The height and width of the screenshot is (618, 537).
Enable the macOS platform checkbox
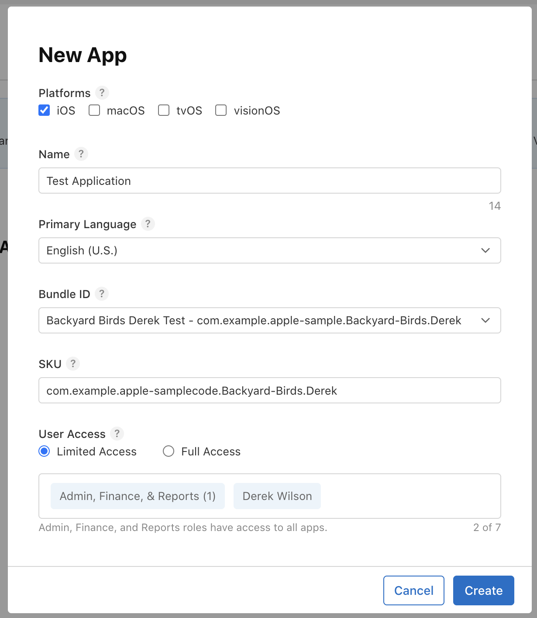(94, 110)
